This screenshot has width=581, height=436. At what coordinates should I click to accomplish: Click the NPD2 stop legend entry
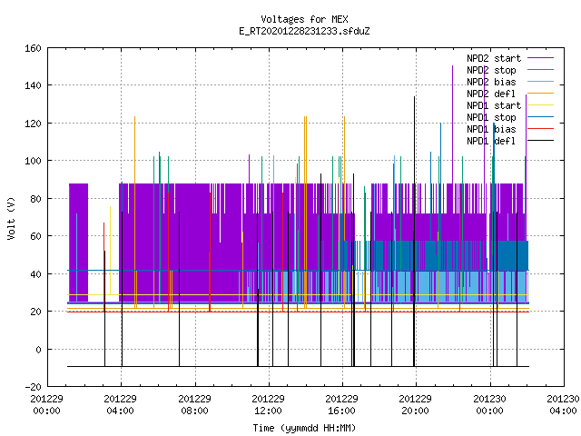pos(510,70)
